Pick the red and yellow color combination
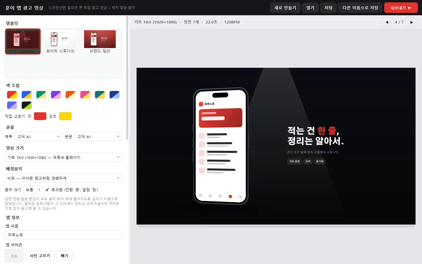Viewport: 422px width, 264px height. click(12, 95)
